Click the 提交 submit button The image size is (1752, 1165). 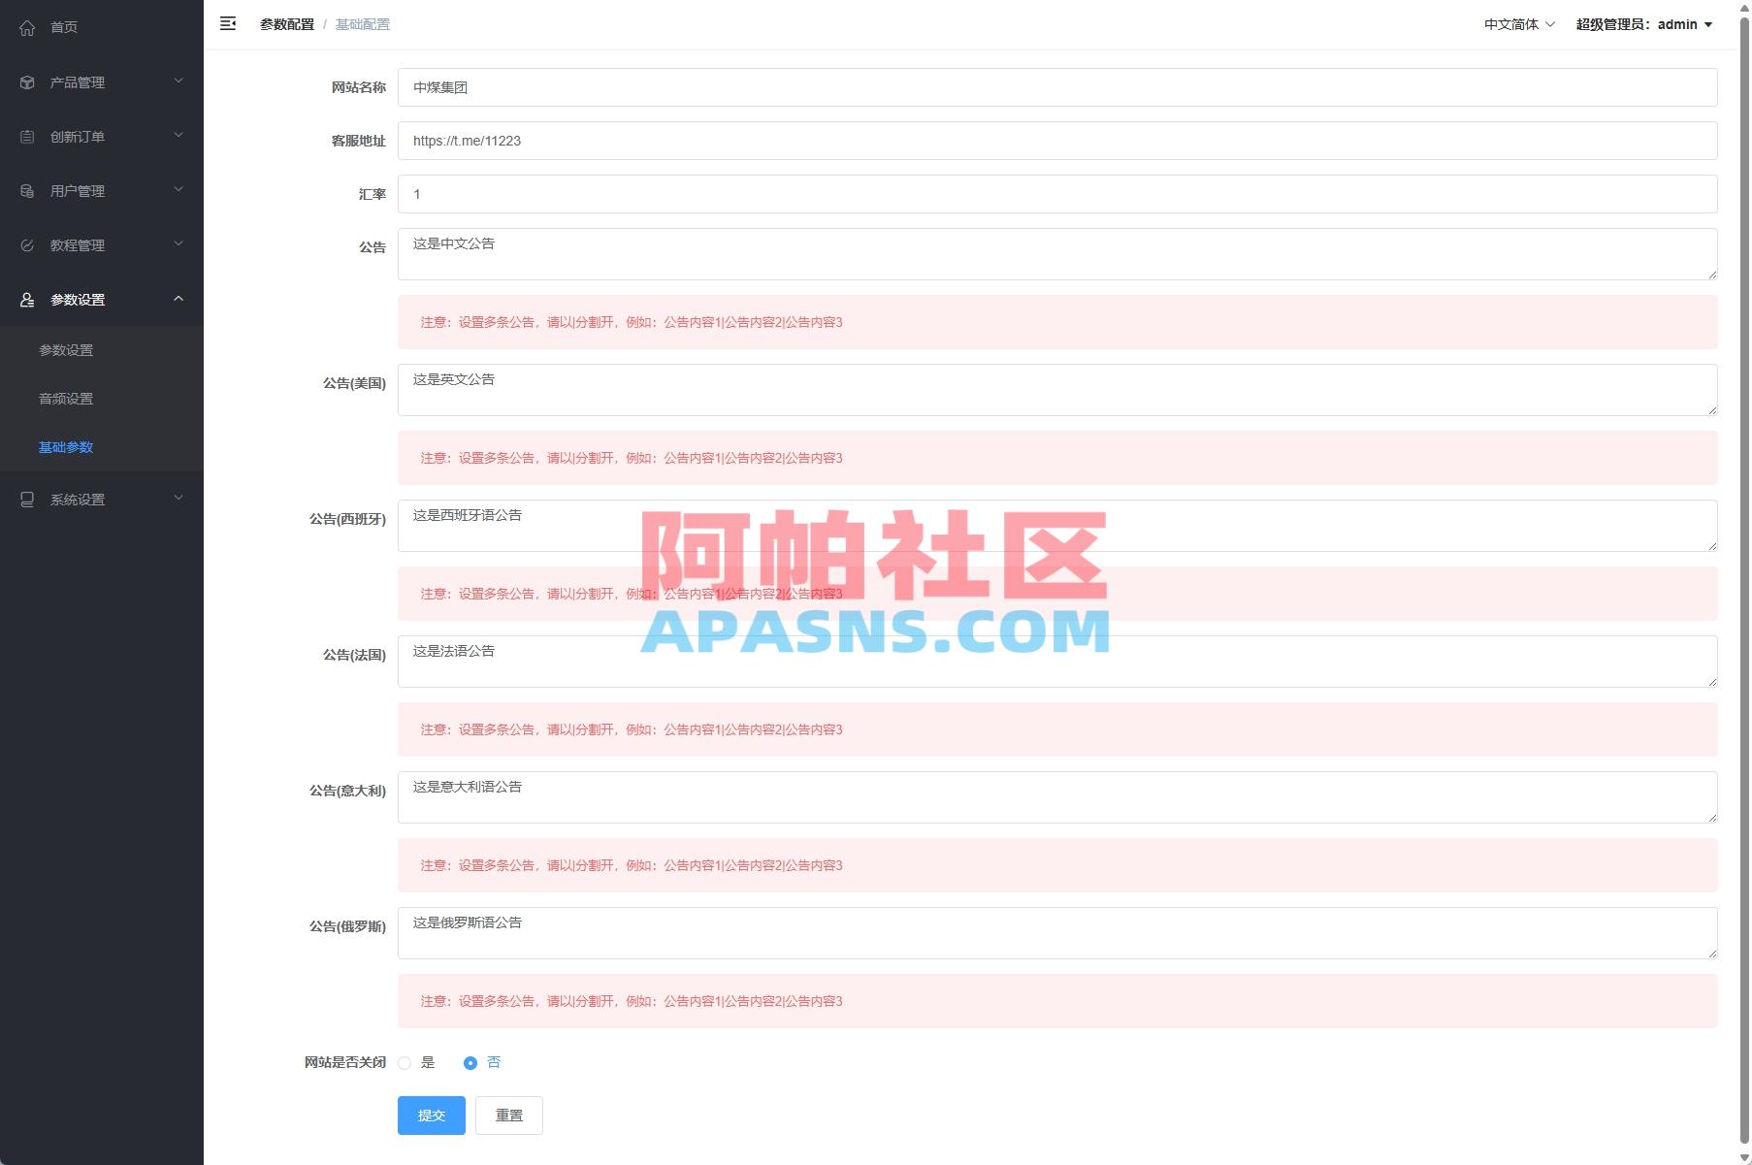[431, 1115]
